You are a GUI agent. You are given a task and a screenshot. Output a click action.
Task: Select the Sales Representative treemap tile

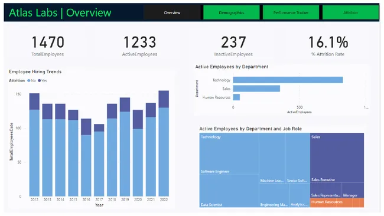[326, 190]
